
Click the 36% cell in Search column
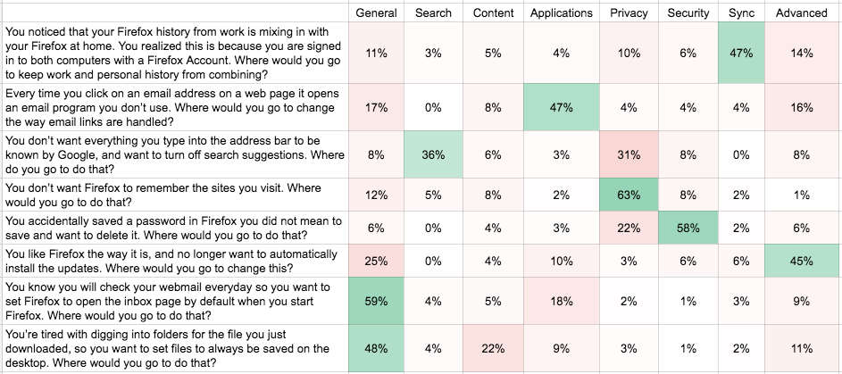tap(433, 154)
